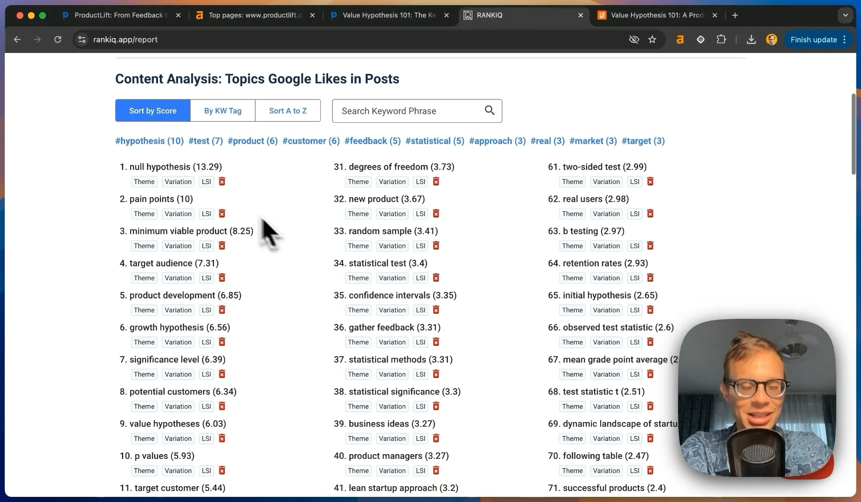Viewport: 861px width, 502px height.
Task: Delete the 'null hypothesis' keyword with trash icon
Action: (x=222, y=181)
